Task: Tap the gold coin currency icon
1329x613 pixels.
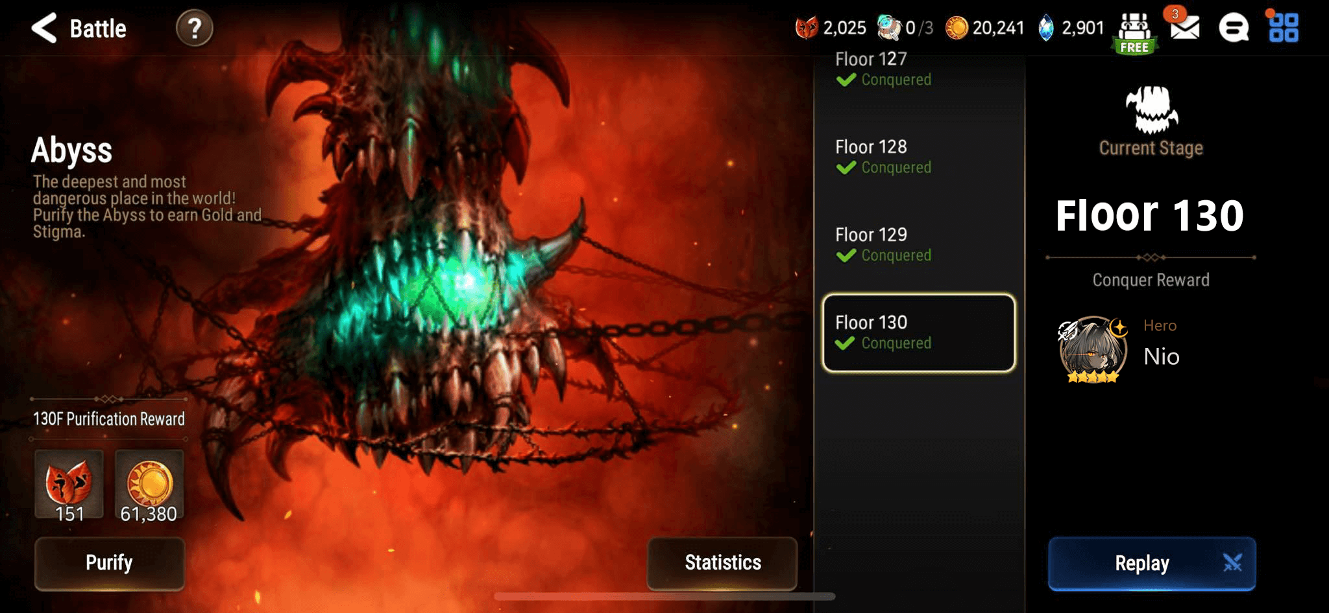Action: [957, 28]
